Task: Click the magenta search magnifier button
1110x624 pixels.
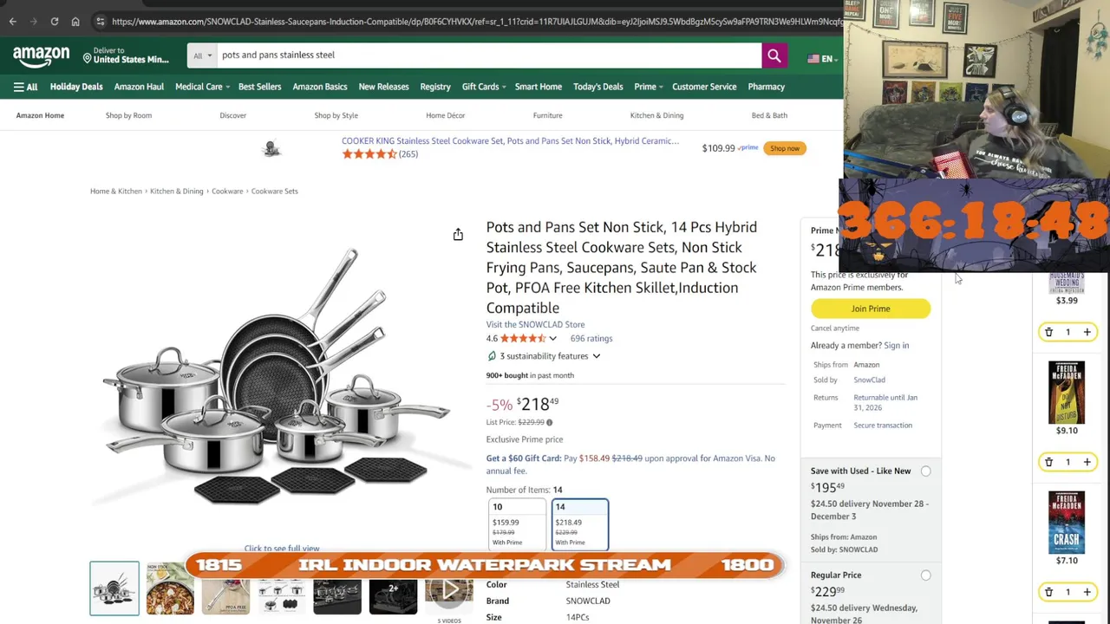Action: click(x=774, y=55)
